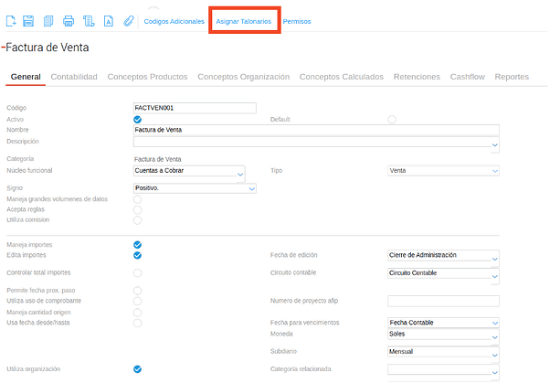Viewport: 550px width, 383px height.
Task: Click the Permisos link
Action: pyautogui.click(x=297, y=21)
